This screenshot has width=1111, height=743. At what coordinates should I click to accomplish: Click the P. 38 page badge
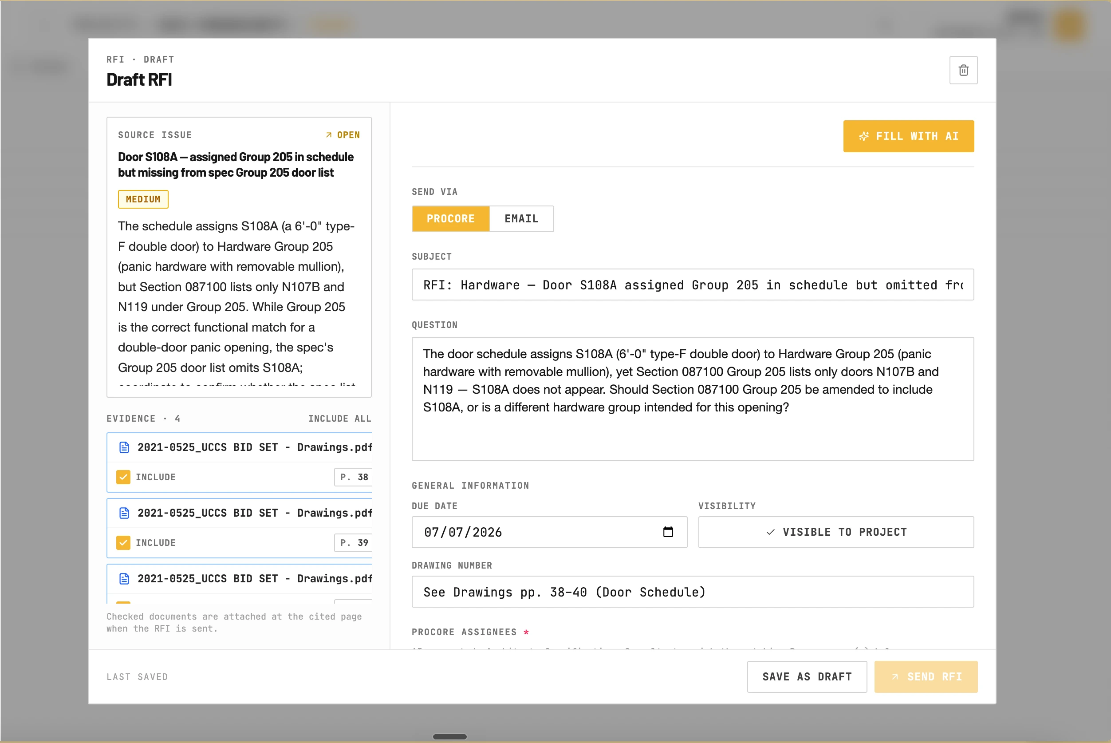point(353,477)
